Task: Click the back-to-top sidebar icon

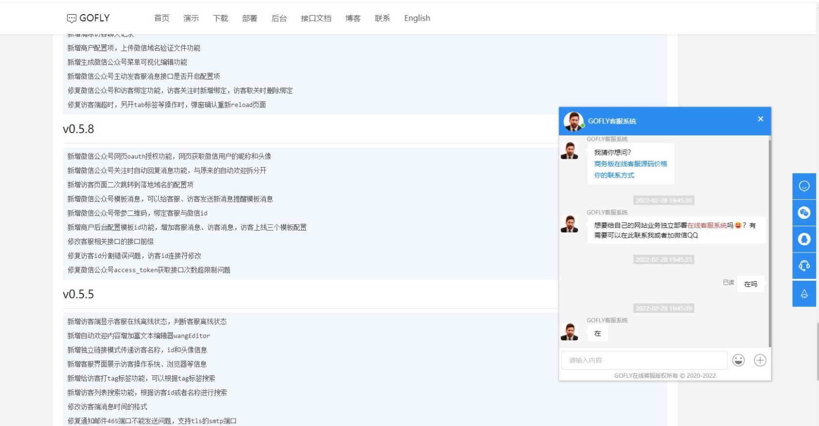Action: tap(804, 293)
